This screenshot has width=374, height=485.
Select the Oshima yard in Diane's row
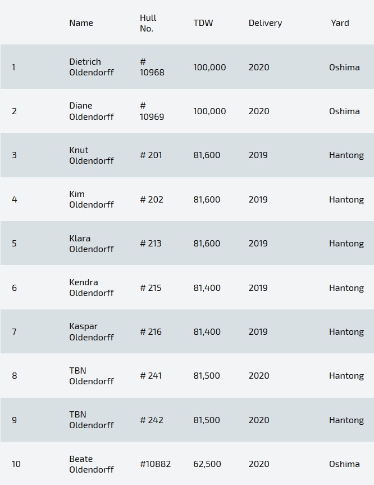click(344, 111)
